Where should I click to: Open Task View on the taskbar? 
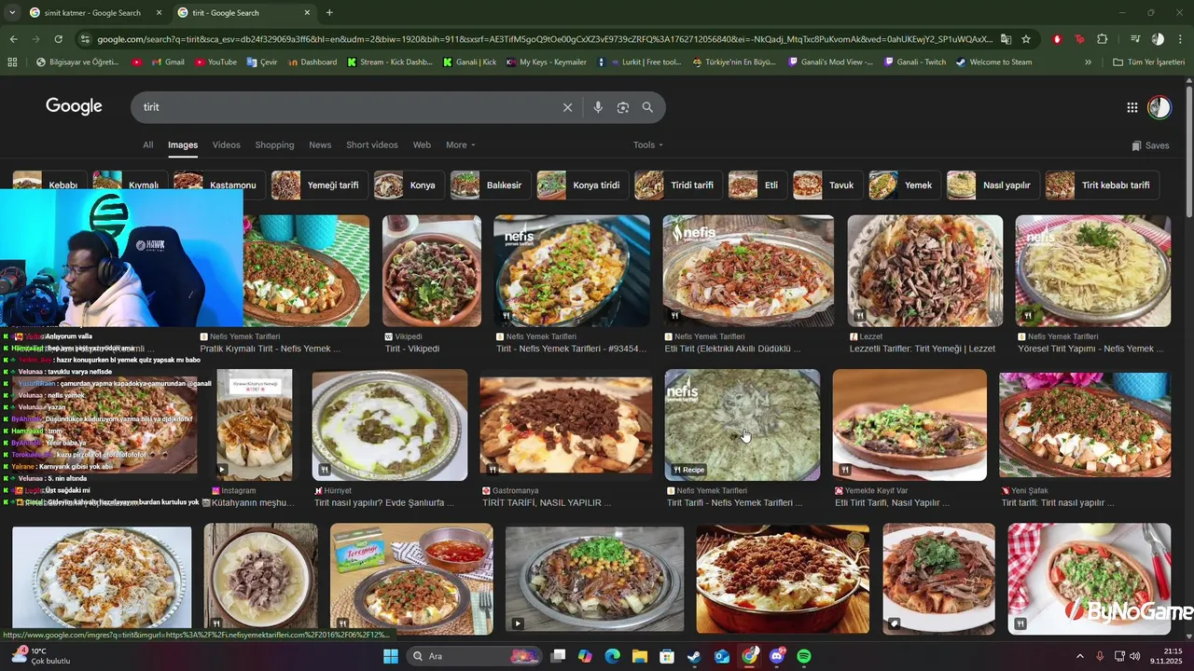tap(558, 656)
